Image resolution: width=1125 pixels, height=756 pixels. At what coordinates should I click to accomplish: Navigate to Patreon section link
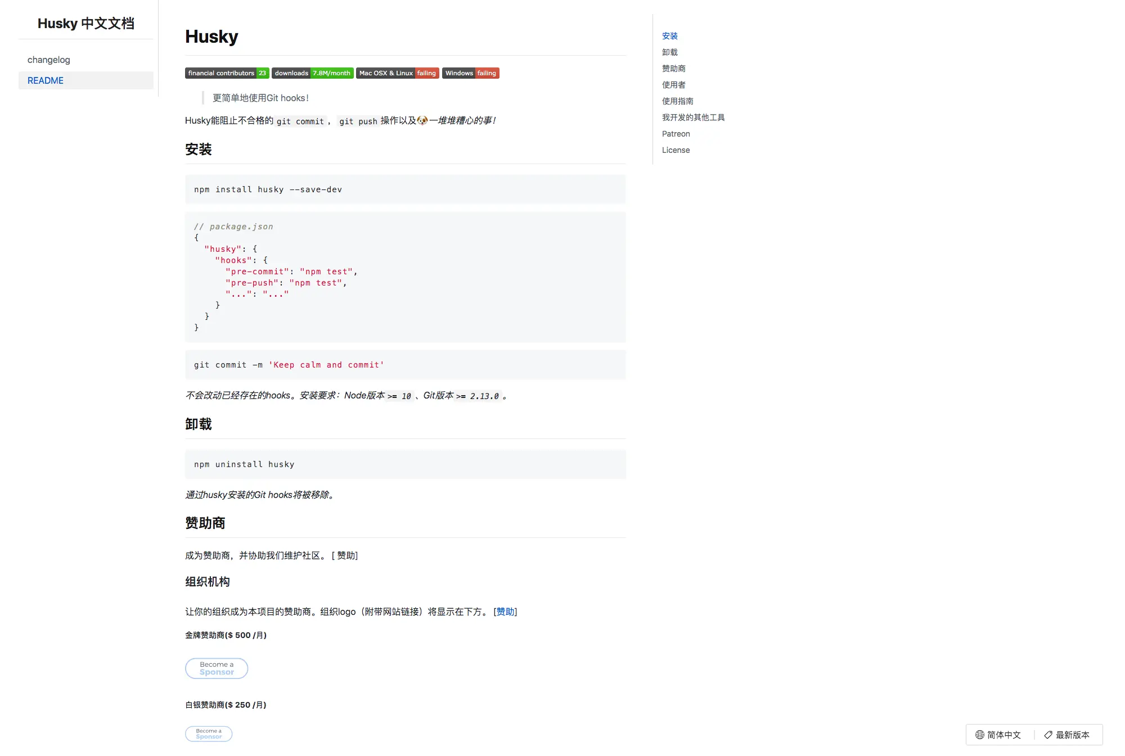tap(676, 134)
